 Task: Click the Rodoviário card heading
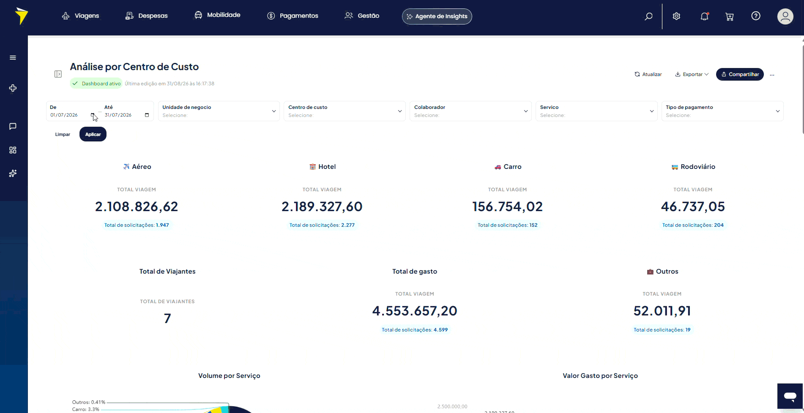(x=693, y=167)
